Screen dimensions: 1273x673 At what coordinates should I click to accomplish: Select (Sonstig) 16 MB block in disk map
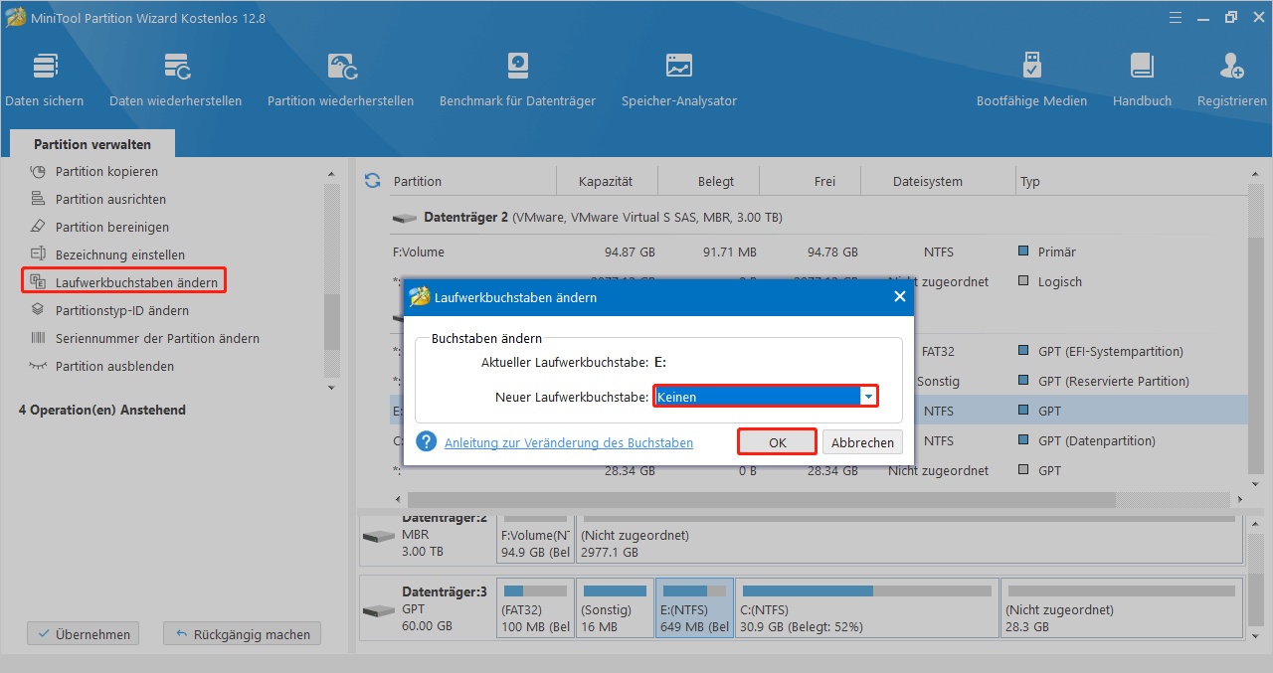coord(614,607)
